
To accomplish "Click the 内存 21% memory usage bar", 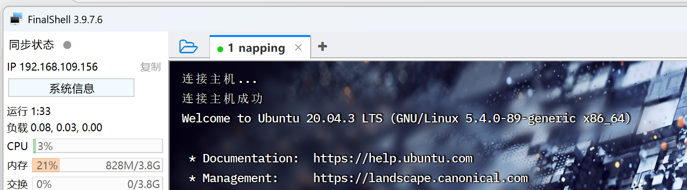I will (x=97, y=165).
